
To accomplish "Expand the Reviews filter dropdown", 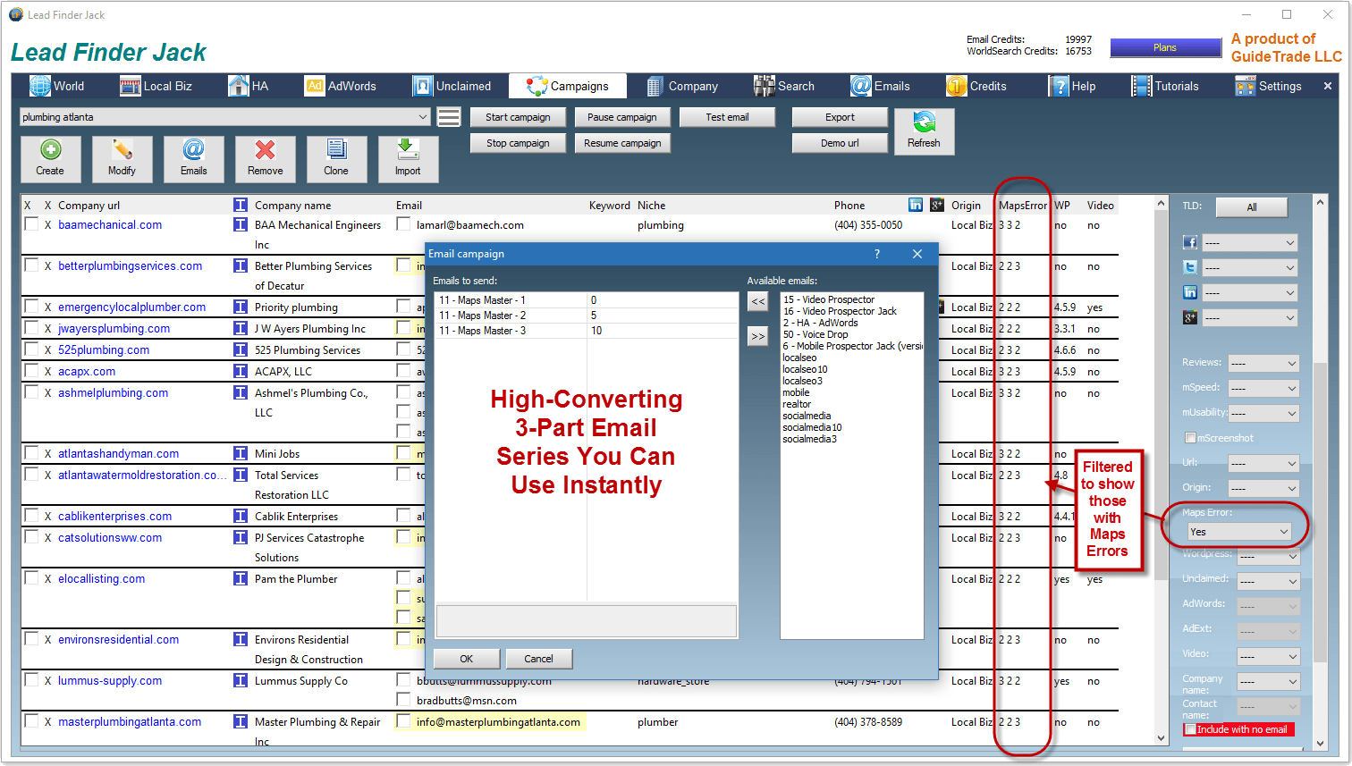I will click(1263, 363).
